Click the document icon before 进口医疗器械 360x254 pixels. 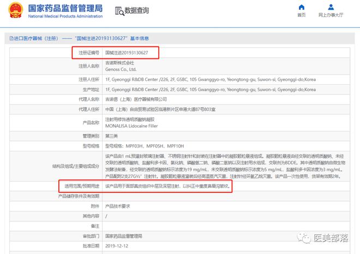(11, 38)
